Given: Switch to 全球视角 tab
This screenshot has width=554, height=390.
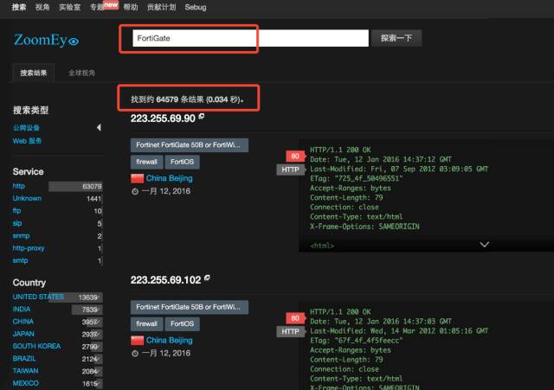Looking at the screenshot, I should pyautogui.click(x=81, y=73).
